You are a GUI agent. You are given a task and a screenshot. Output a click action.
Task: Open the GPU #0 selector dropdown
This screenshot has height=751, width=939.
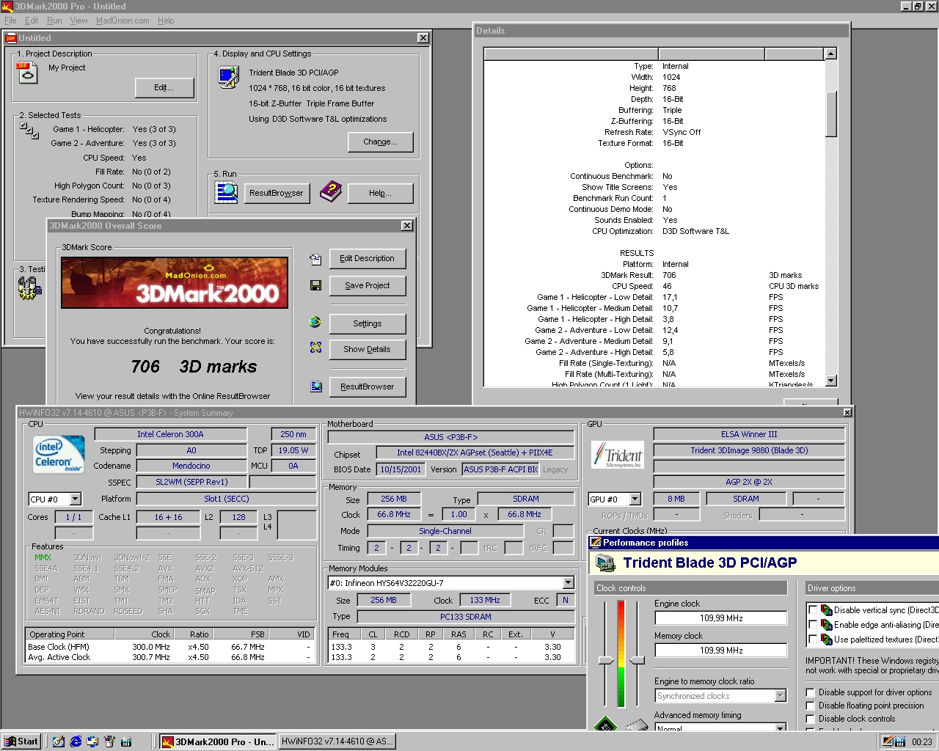635,499
